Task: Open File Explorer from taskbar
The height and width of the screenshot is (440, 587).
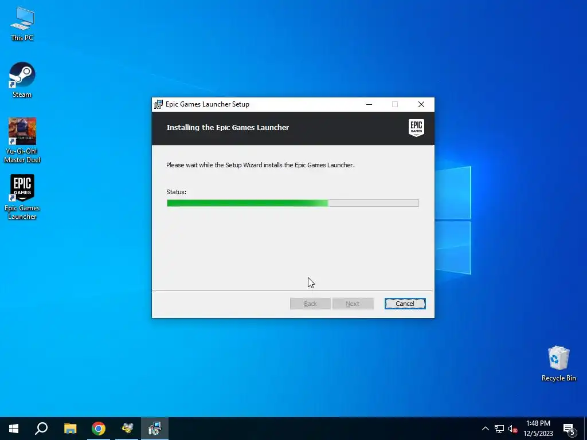Action: [70, 429]
